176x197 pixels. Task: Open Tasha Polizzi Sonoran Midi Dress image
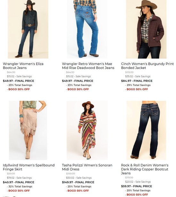pos(87,130)
